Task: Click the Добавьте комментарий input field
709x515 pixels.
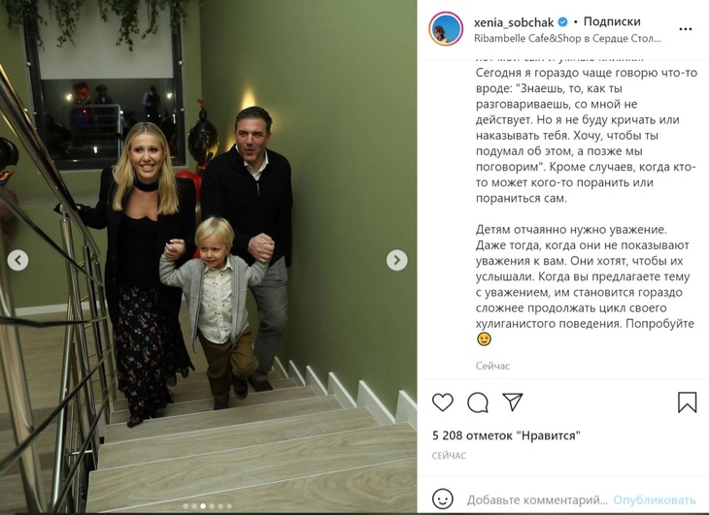Action: point(537,499)
